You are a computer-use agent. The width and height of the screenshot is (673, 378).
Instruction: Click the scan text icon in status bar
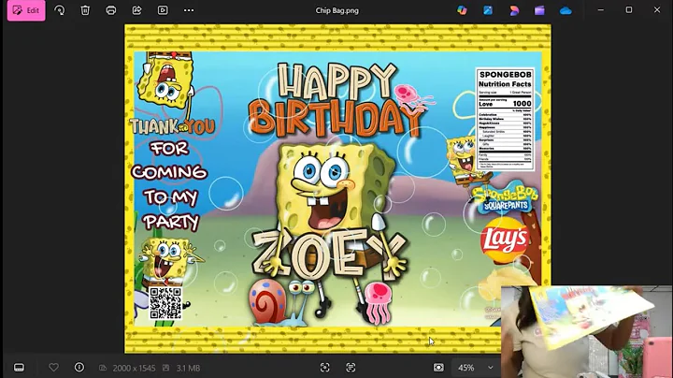coord(351,368)
